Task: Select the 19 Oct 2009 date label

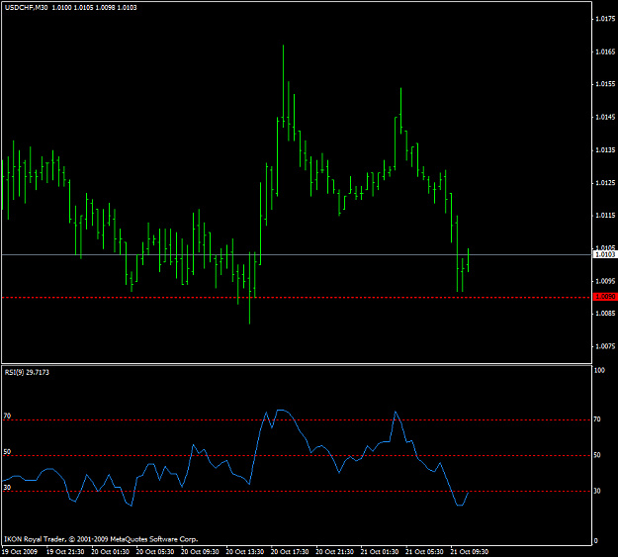Action: (20, 551)
